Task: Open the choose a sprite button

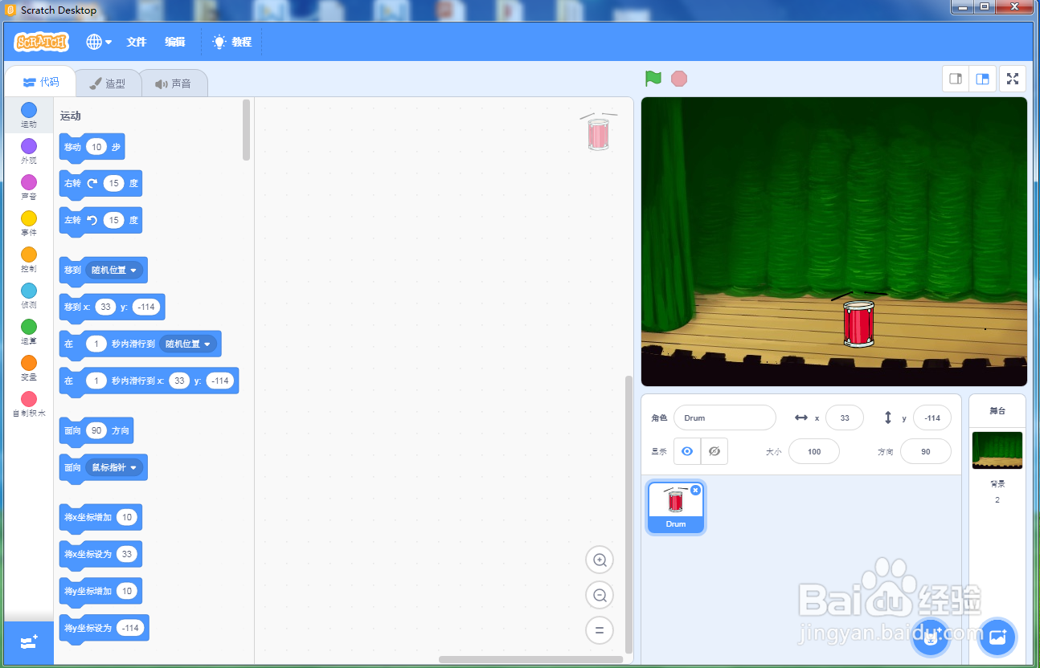Action: tap(931, 637)
